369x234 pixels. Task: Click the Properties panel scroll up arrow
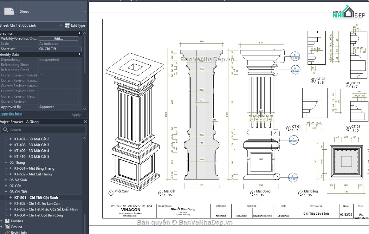point(85,33)
